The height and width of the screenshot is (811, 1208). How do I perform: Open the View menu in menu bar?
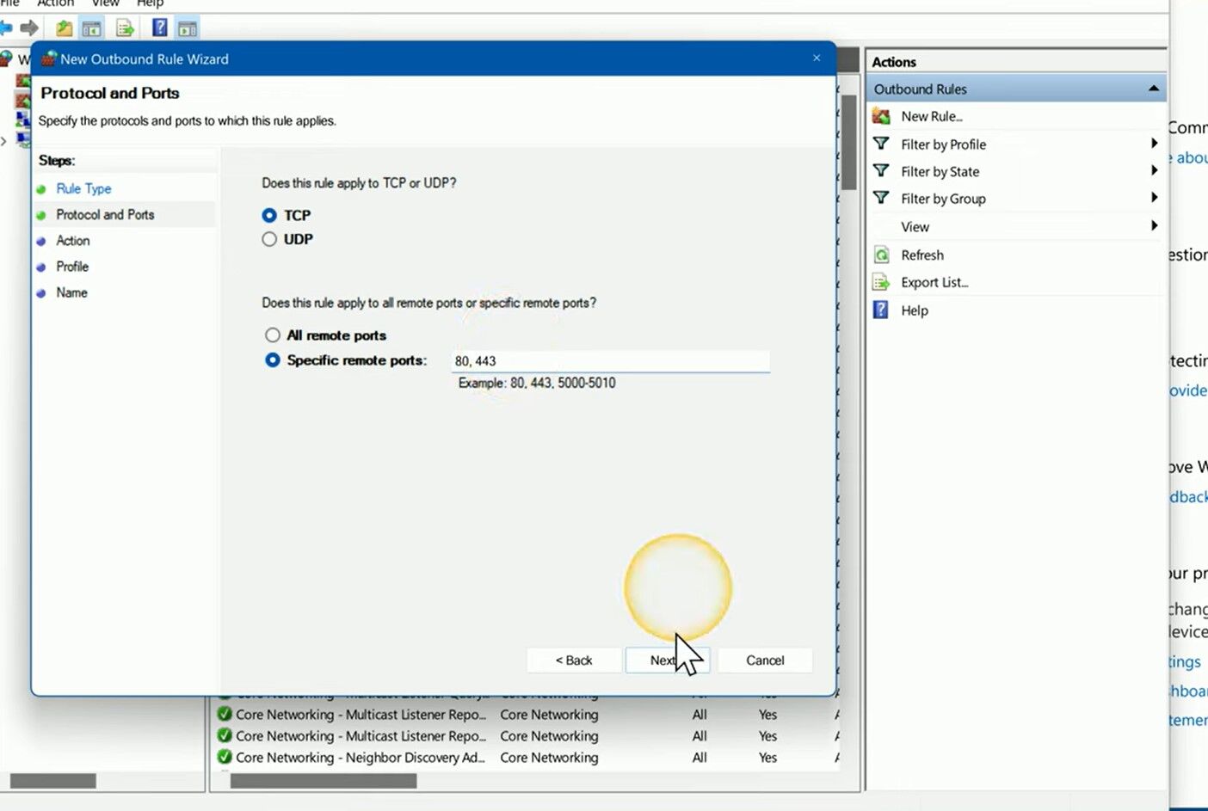click(x=105, y=3)
